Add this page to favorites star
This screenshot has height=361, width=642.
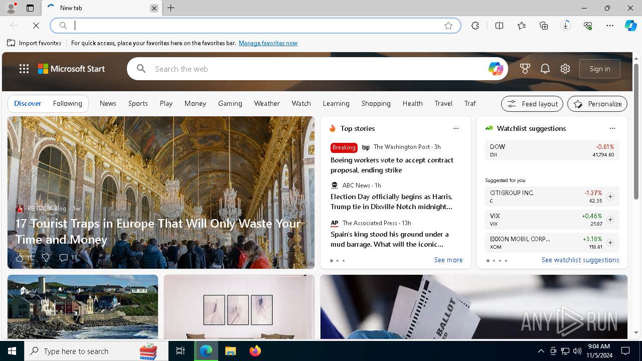pyautogui.click(x=448, y=26)
